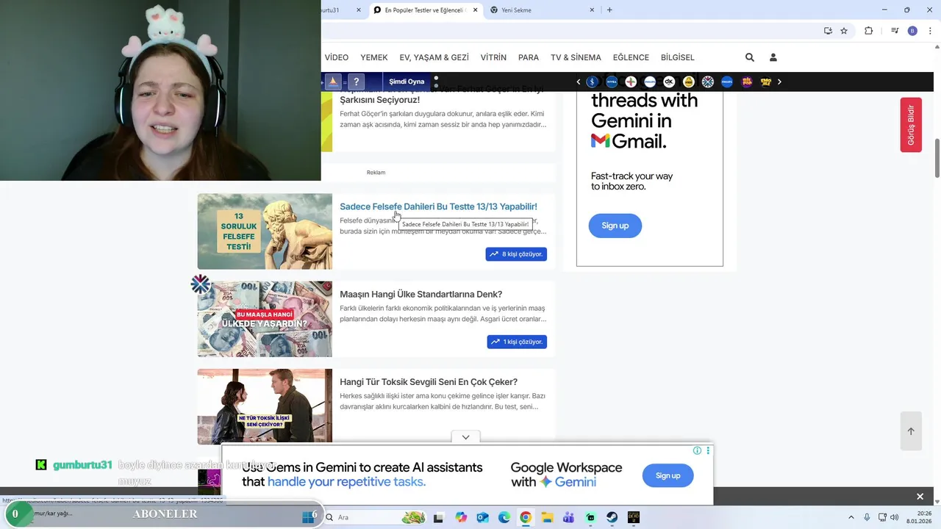This screenshot has width=941, height=529.
Task: Open the Chrome three-dot menu
Action: click(x=931, y=31)
